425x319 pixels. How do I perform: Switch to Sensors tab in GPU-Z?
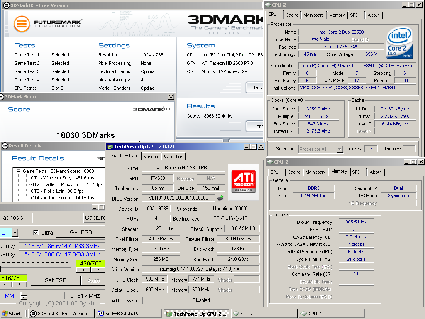coord(151,157)
